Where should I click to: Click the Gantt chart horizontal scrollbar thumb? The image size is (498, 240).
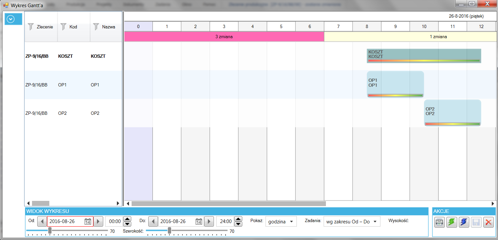(x=229, y=203)
